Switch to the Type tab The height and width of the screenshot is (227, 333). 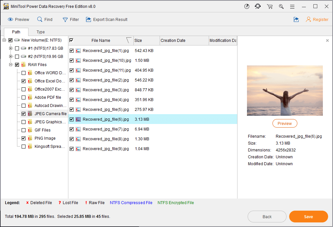[41, 32]
